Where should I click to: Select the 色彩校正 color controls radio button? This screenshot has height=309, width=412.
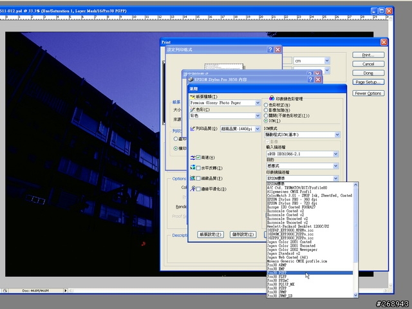(266, 105)
